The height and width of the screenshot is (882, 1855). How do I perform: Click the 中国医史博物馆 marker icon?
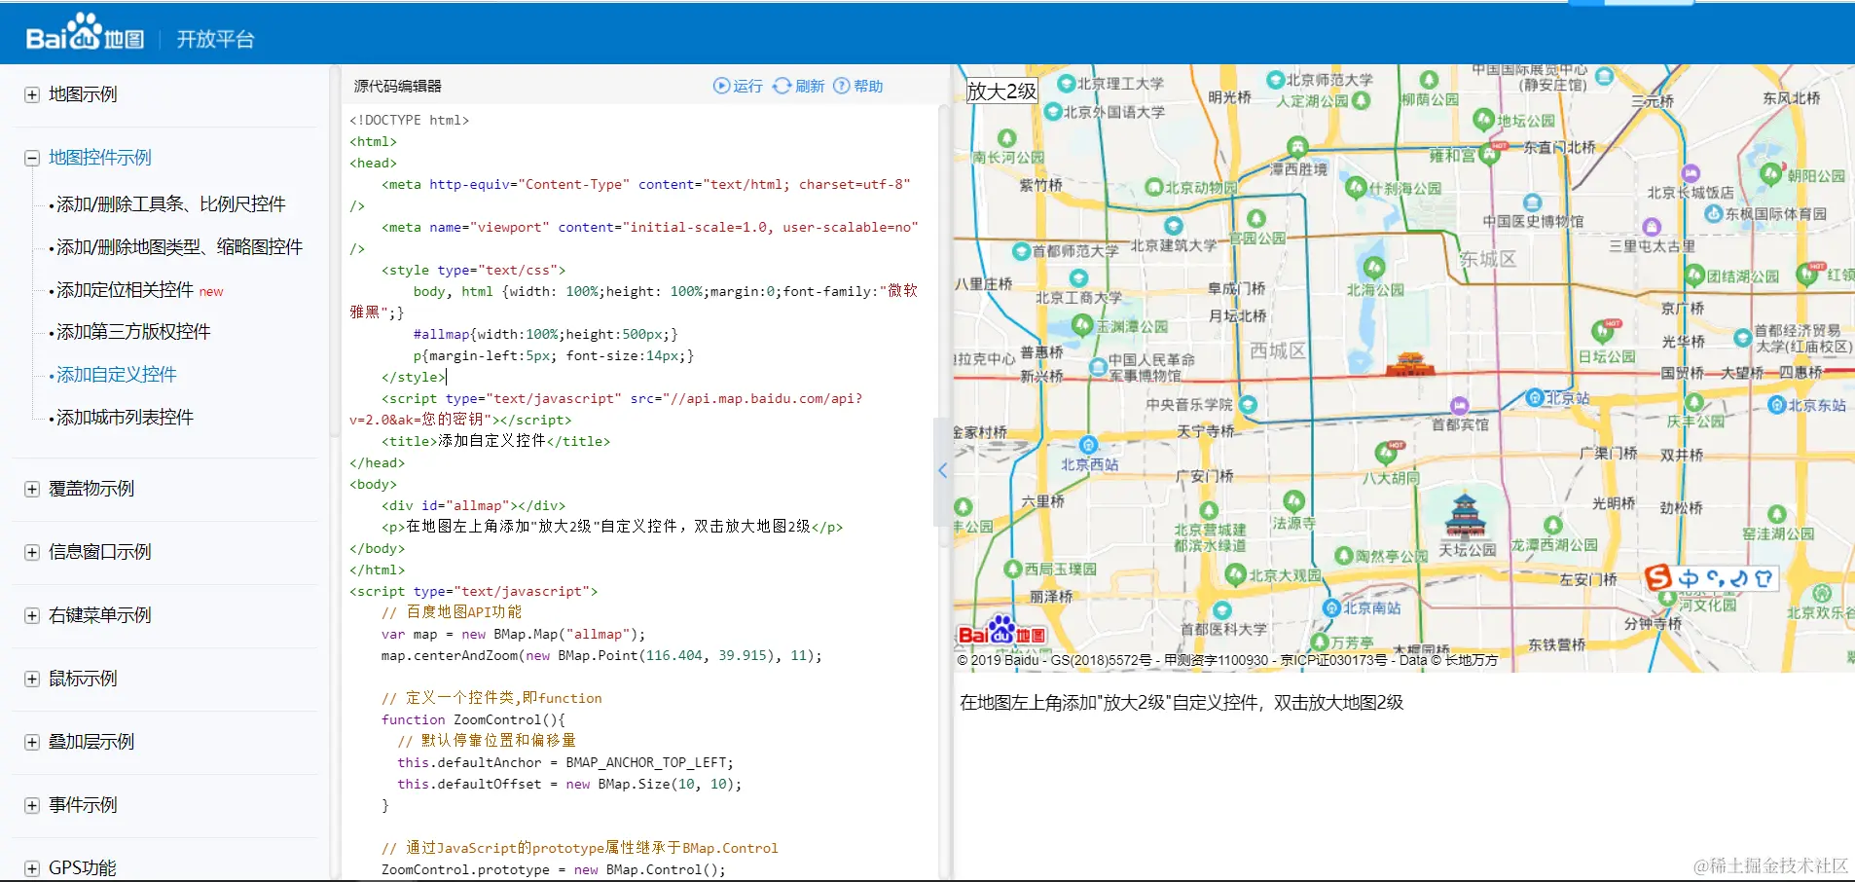point(1533,202)
